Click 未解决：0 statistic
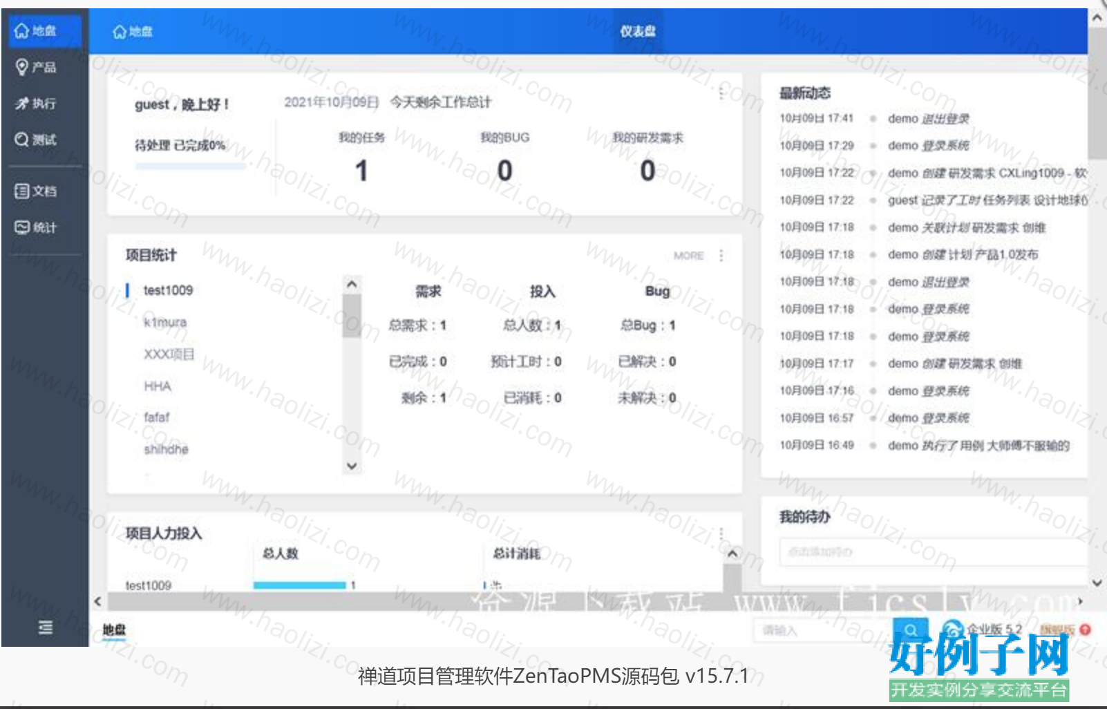Viewport: 1107px width, 709px height. point(647,397)
